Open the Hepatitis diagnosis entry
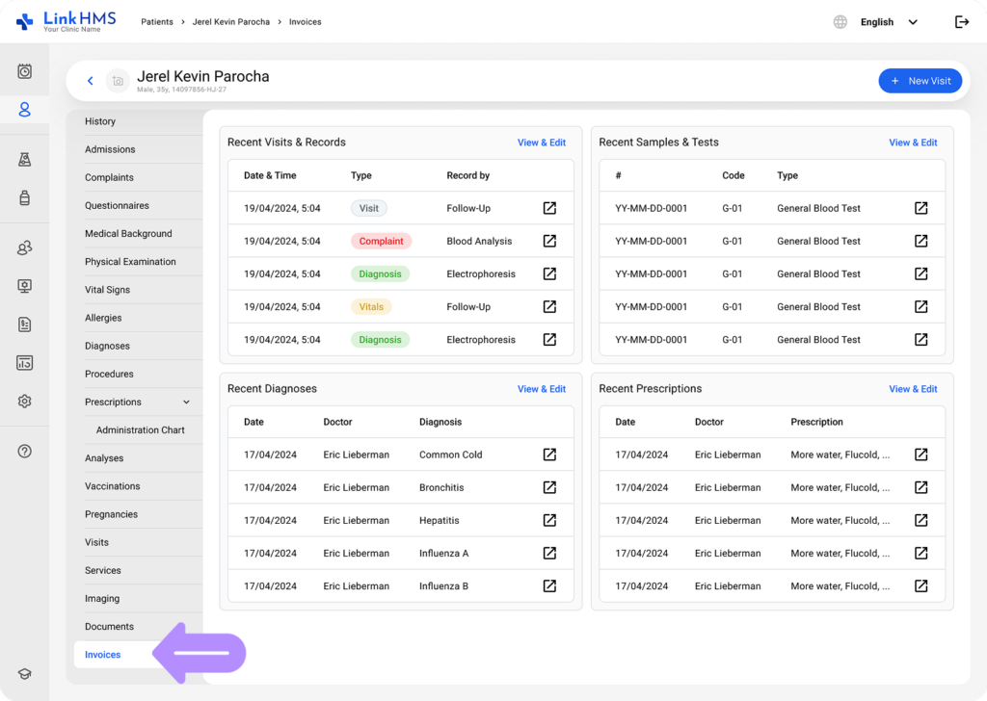 coord(549,520)
